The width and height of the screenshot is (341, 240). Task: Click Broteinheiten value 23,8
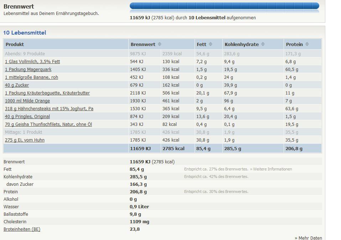pyautogui.click(x=135, y=229)
